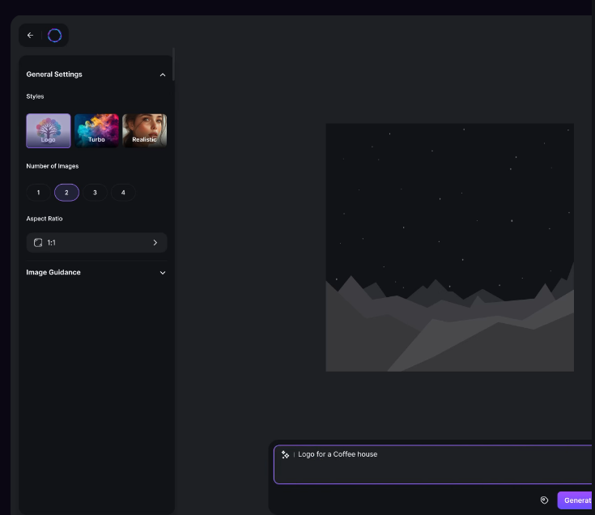Select the Turbo style thumbnail

(x=96, y=130)
